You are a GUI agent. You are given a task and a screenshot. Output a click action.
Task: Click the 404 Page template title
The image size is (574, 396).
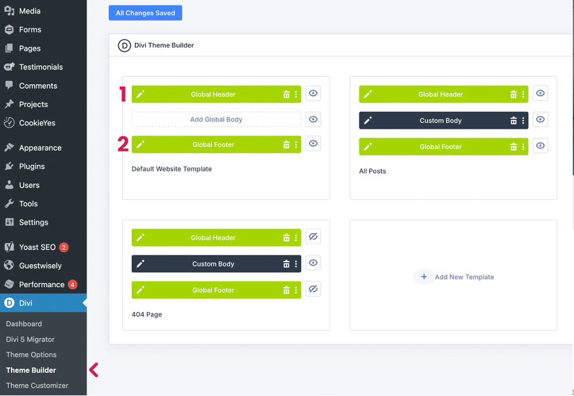(147, 315)
